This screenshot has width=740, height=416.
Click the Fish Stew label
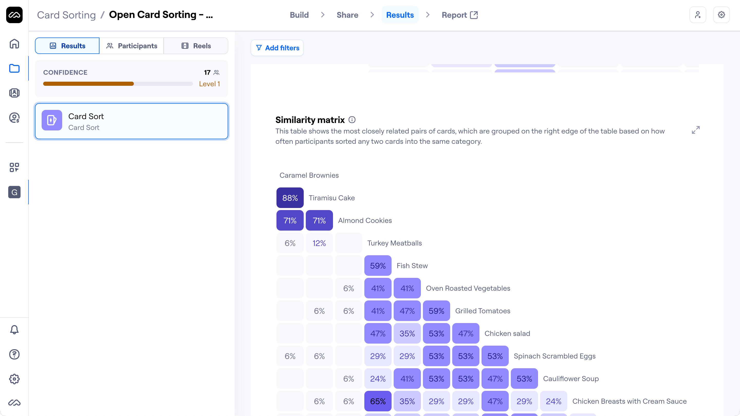click(x=412, y=266)
